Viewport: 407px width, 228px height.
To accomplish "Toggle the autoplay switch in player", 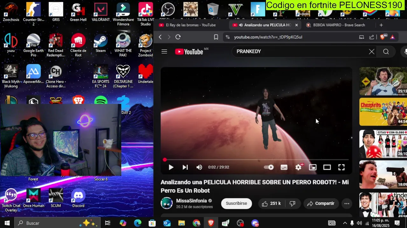I will [x=269, y=167].
